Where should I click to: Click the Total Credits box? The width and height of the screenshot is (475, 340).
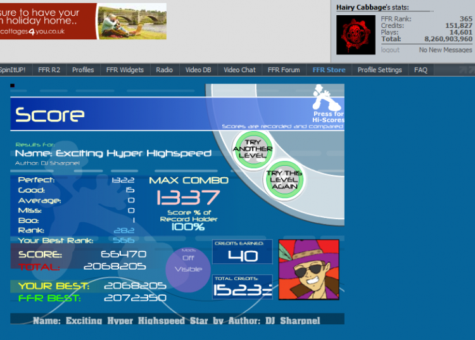243,287
